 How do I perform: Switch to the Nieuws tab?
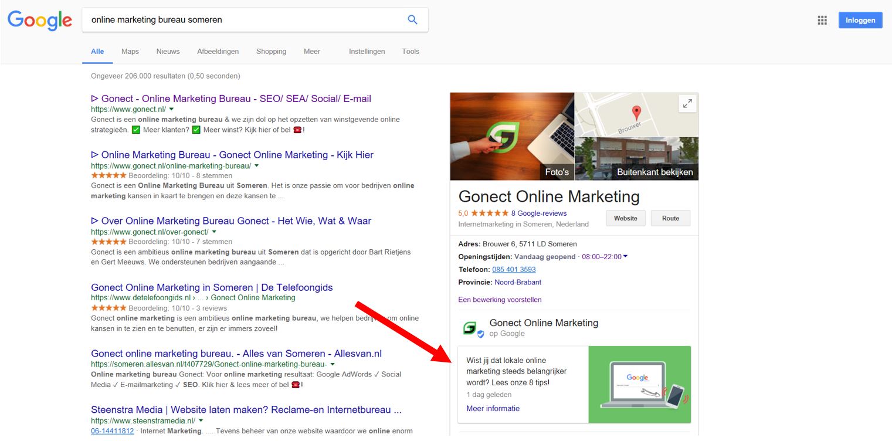(168, 52)
